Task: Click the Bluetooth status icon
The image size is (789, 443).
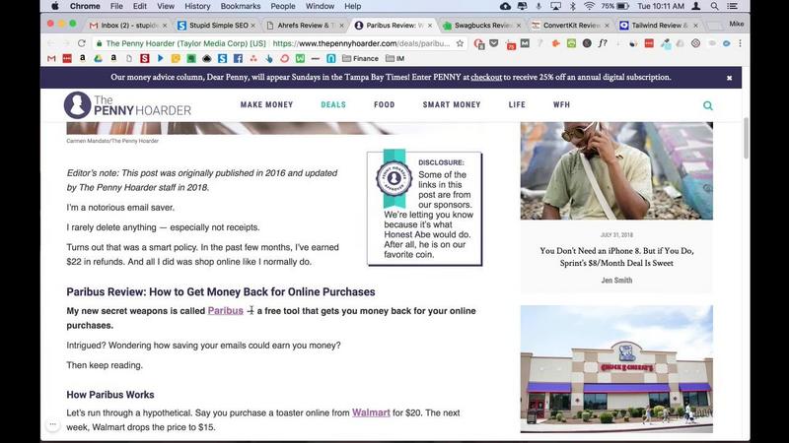Action: coord(573,6)
